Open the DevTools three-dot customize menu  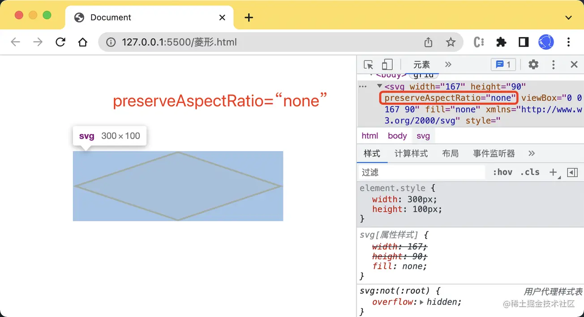554,64
